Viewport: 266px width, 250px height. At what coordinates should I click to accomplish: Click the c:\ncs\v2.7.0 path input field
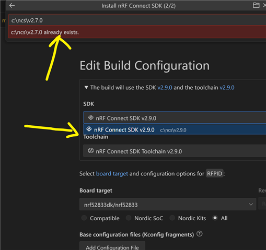pos(137,20)
